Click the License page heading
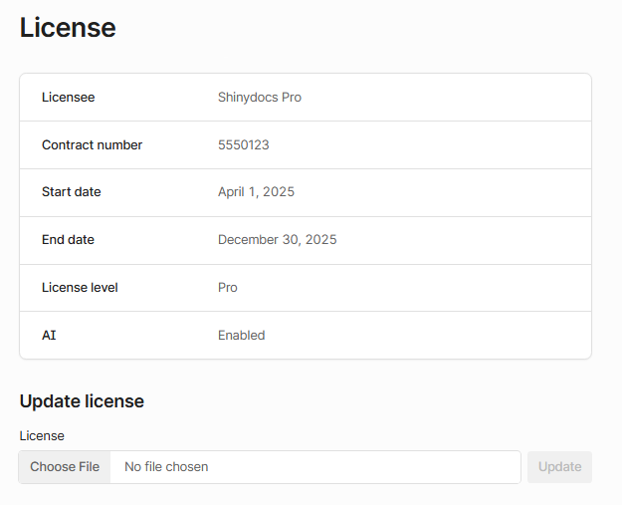Image resolution: width=622 pixels, height=505 pixels. pos(68,28)
